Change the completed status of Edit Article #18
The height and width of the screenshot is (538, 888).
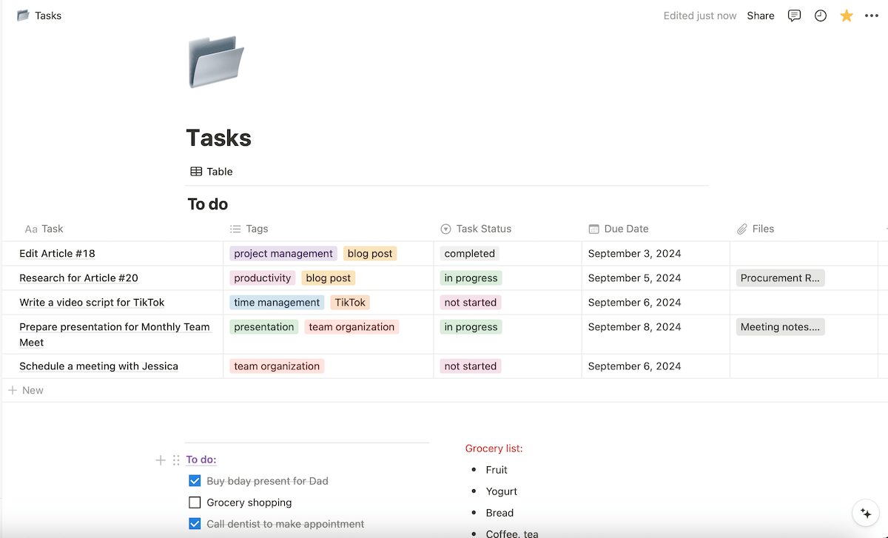[469, 253]
